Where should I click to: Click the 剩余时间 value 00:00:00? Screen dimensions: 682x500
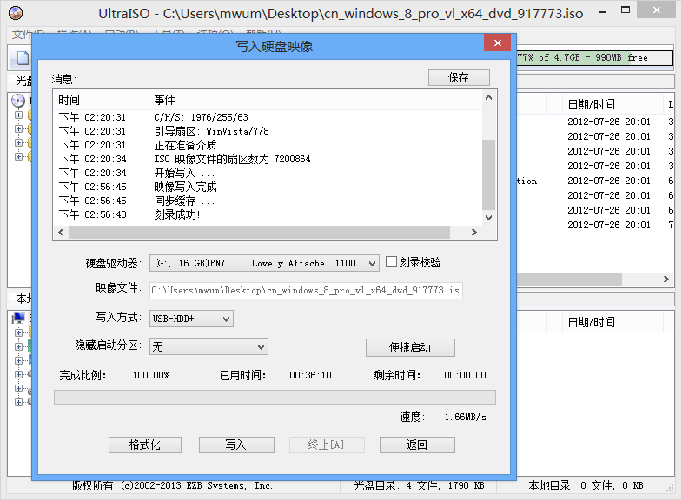tap(465, 375)
